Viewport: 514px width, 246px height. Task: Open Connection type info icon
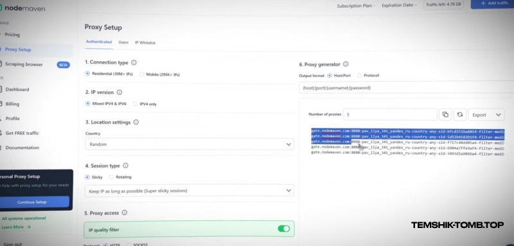134,62
